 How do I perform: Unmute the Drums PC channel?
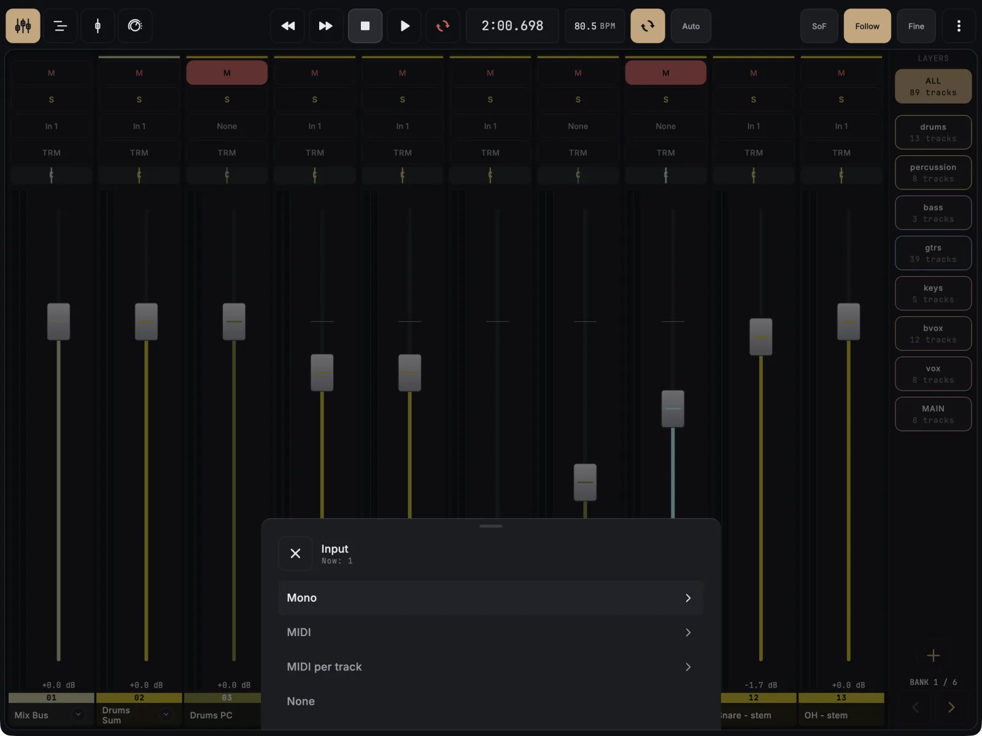(227, 73)
